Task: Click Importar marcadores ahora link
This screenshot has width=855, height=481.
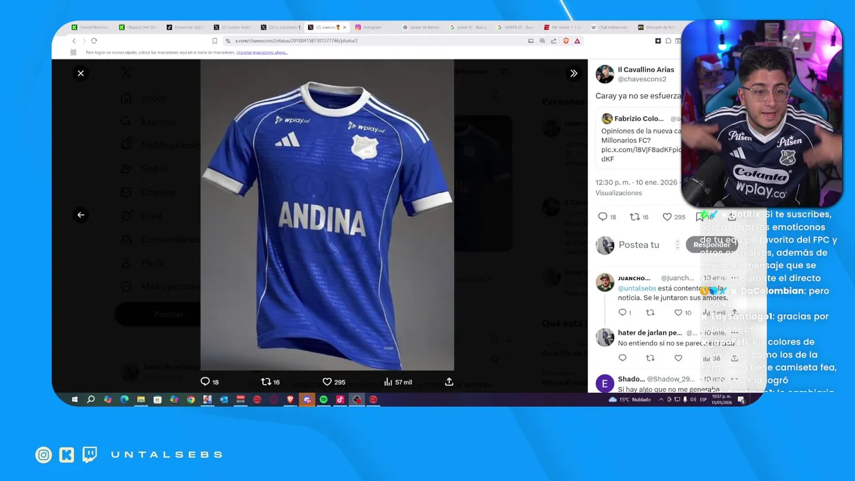Action: [x=262, y=52]
